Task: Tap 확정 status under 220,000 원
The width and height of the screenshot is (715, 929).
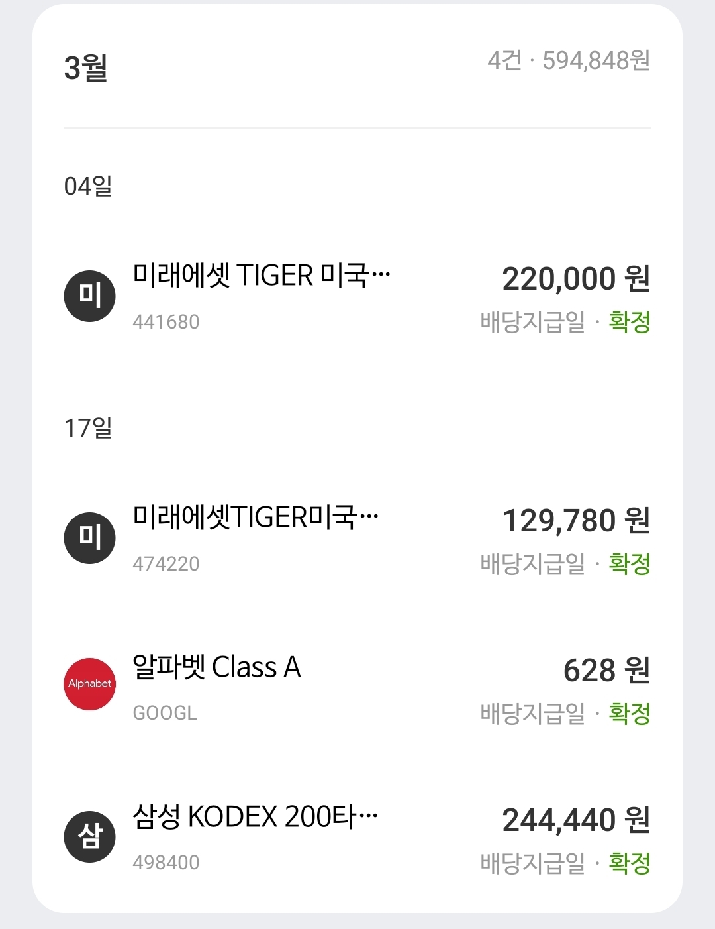Action: (x=630, y=323)
